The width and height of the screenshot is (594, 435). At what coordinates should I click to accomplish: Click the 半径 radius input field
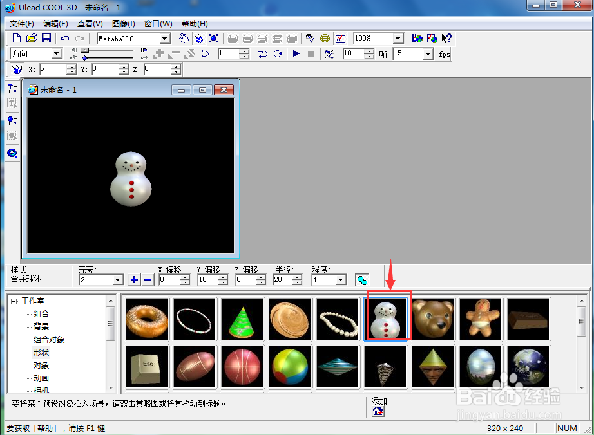click(x=283, y=280)
